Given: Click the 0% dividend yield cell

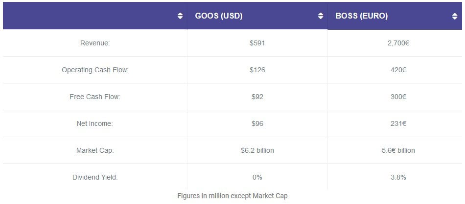Looking at the screenshot, I should click(x=257, y=177).
